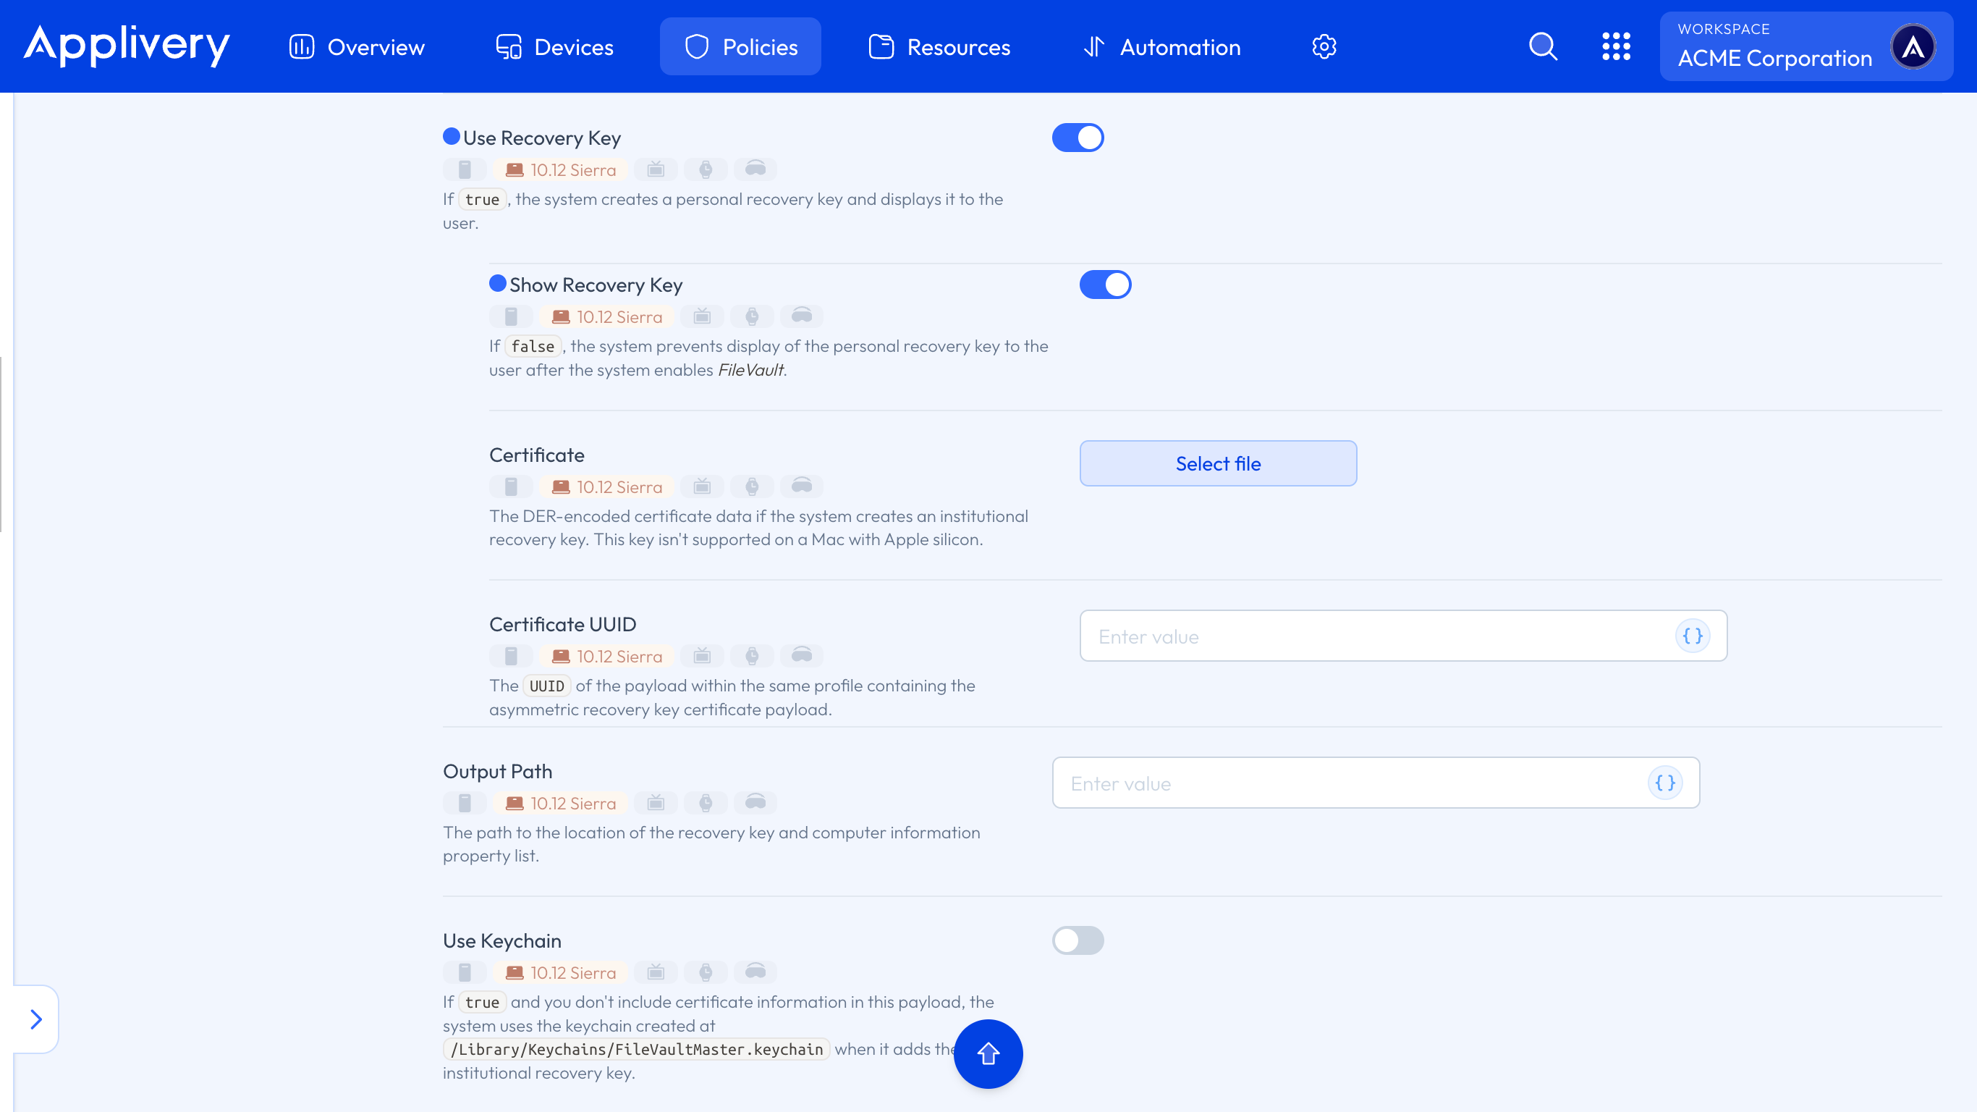Click the Applivery logo

click(x=127, y=46)
